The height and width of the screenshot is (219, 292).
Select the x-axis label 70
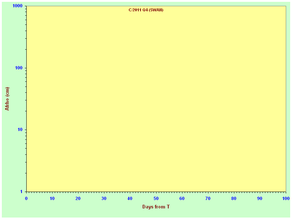[x=208, y=199]
